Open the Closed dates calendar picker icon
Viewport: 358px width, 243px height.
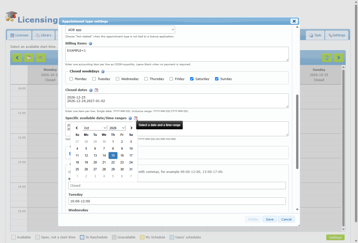[96, 90]
